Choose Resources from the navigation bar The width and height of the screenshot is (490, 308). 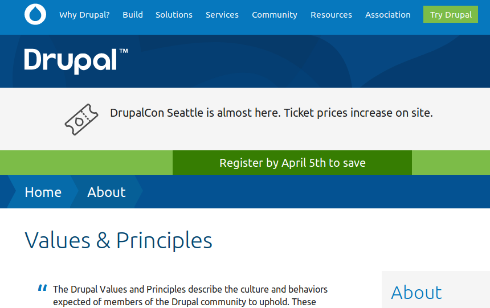pos(331,15)
